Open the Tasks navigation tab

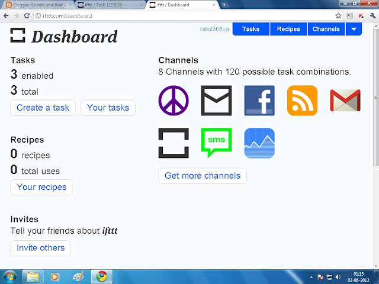coord(251,29)
